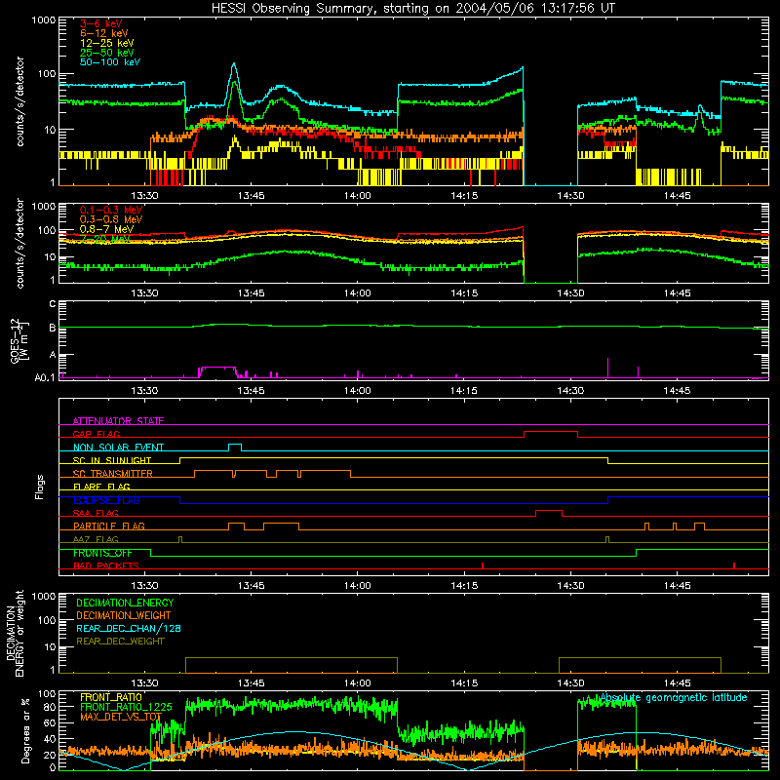Screen dimensions: 780x780
Task: Click the 13:30 tick label under top keV panel
Action: point(144,196)
